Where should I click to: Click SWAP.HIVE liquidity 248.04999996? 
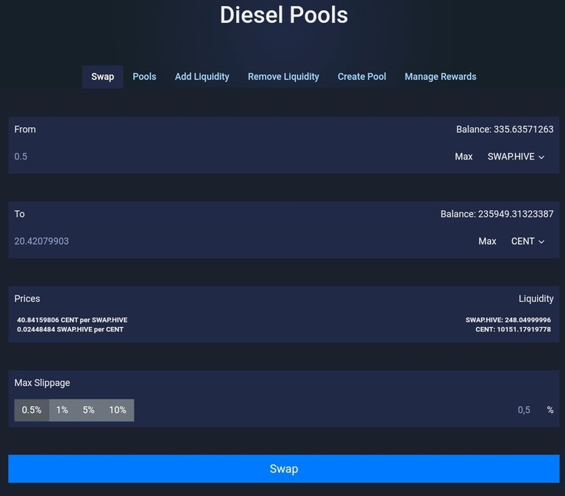pos(508,320)
